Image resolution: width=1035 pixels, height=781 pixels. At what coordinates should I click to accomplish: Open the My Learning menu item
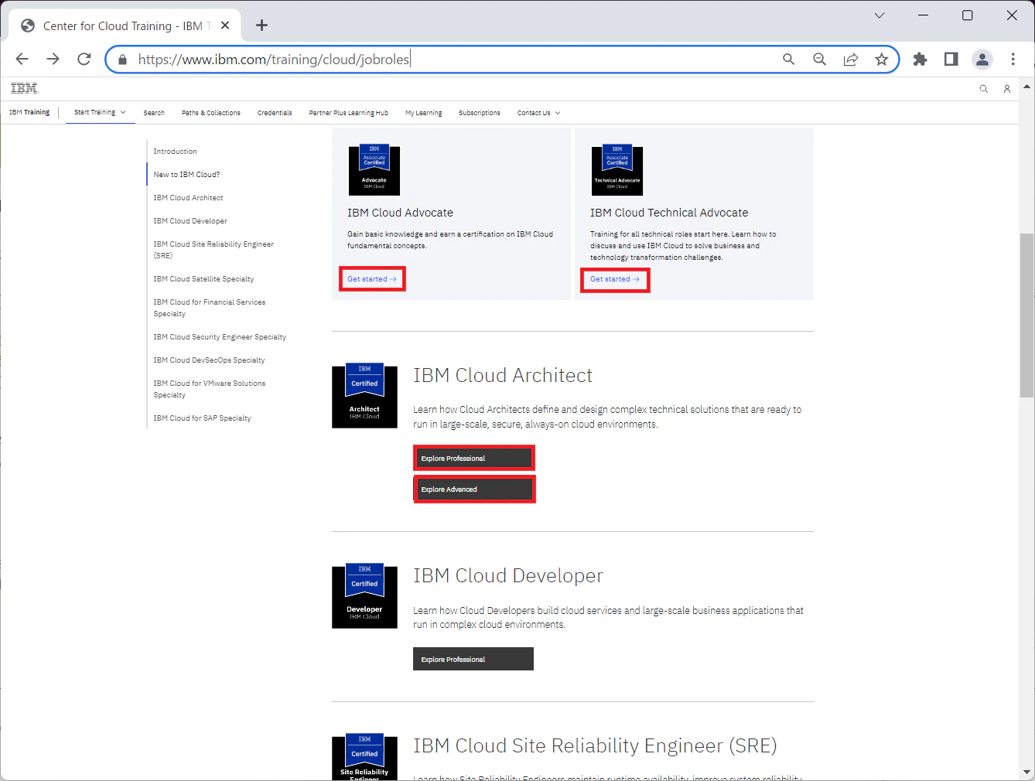pos(424,113)
